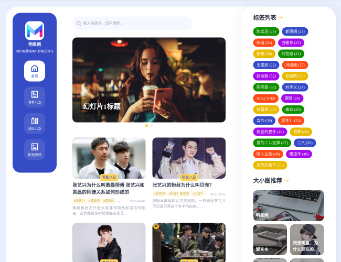The image size is (341, 262).
Task: Click the 赵丽颖 (52) tag
Action: coord(266,76)
